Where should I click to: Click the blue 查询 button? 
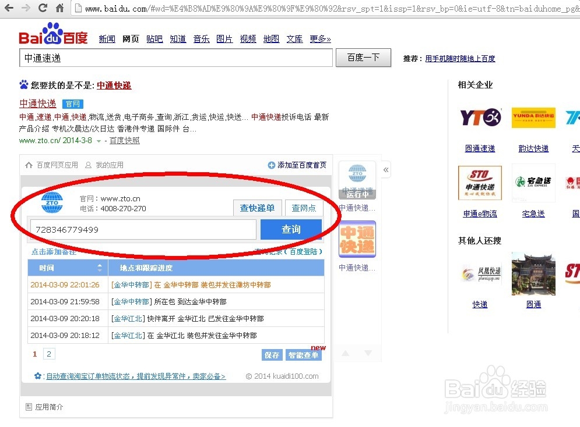(x=291, y=229)
